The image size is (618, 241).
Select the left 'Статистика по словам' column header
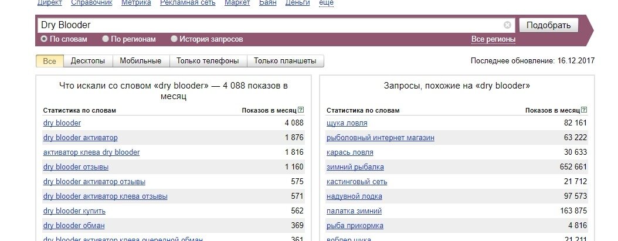pos(80,110)
